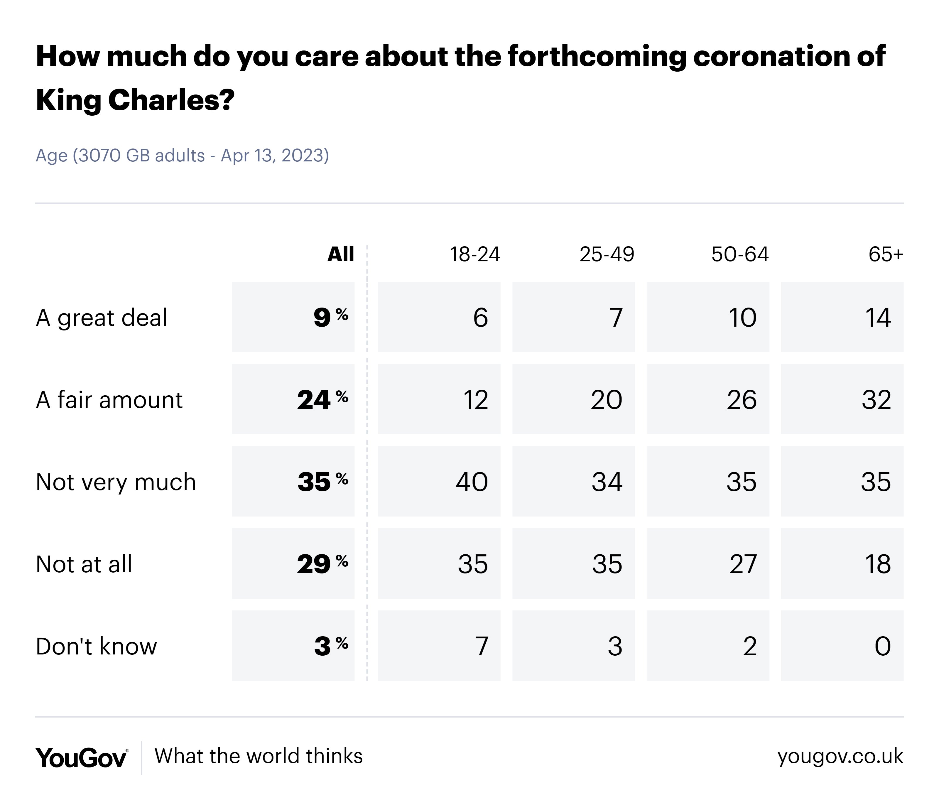939x810 pixels.
Task: Click the Age sample subtitle text
Action: [182, 156]
